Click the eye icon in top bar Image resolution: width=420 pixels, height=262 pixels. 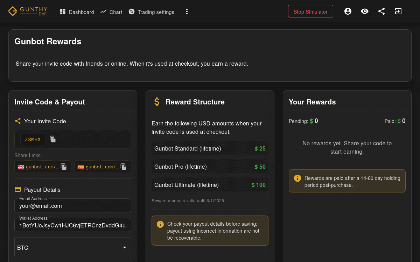click(364, 11)
